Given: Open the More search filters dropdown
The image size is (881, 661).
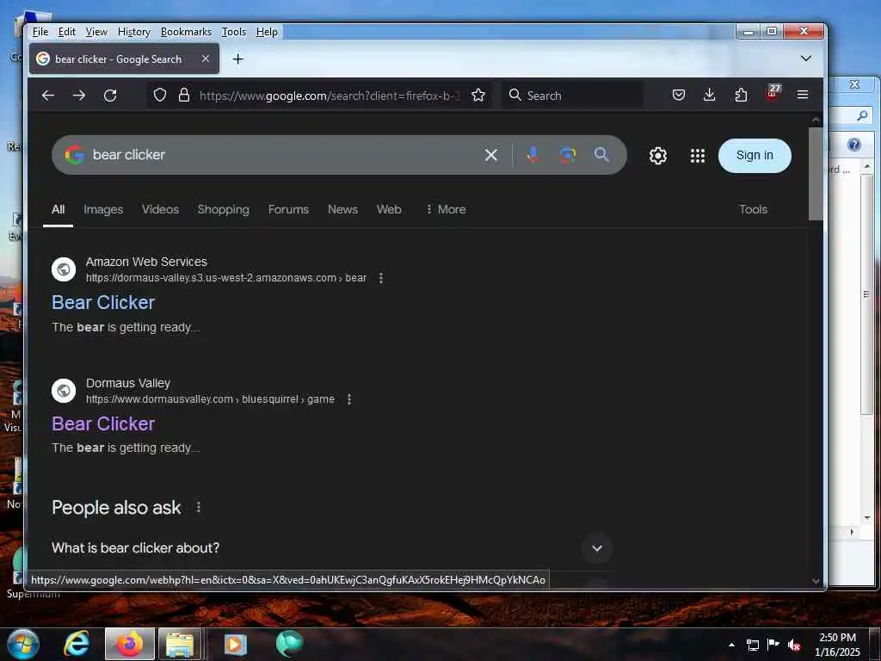Looking at the screenshot, I should coord(447,209).
